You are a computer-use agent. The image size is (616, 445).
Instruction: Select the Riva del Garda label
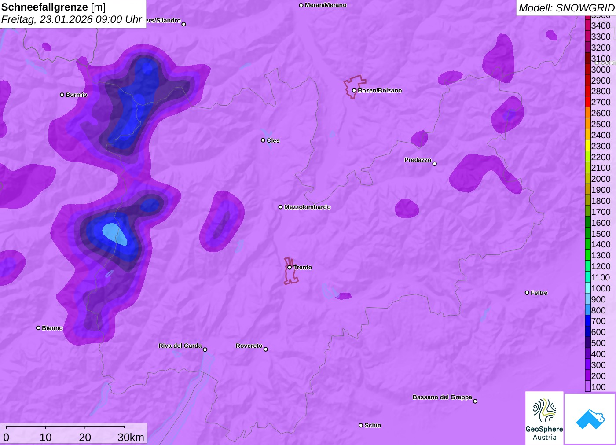[x=180, y=346]
